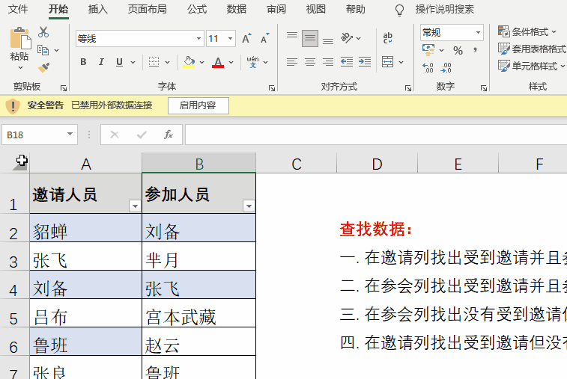Toggle bold formatting
Screen dimensions: 567x379
(x=83, y=62)
